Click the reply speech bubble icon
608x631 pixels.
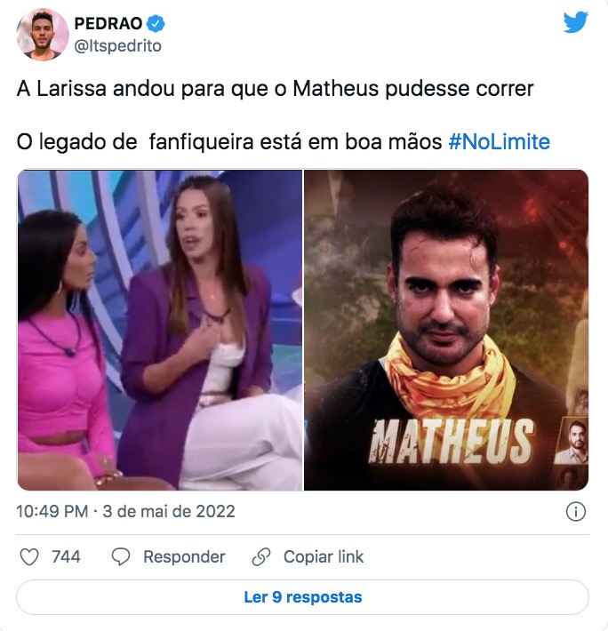click(x=121, y=557)
